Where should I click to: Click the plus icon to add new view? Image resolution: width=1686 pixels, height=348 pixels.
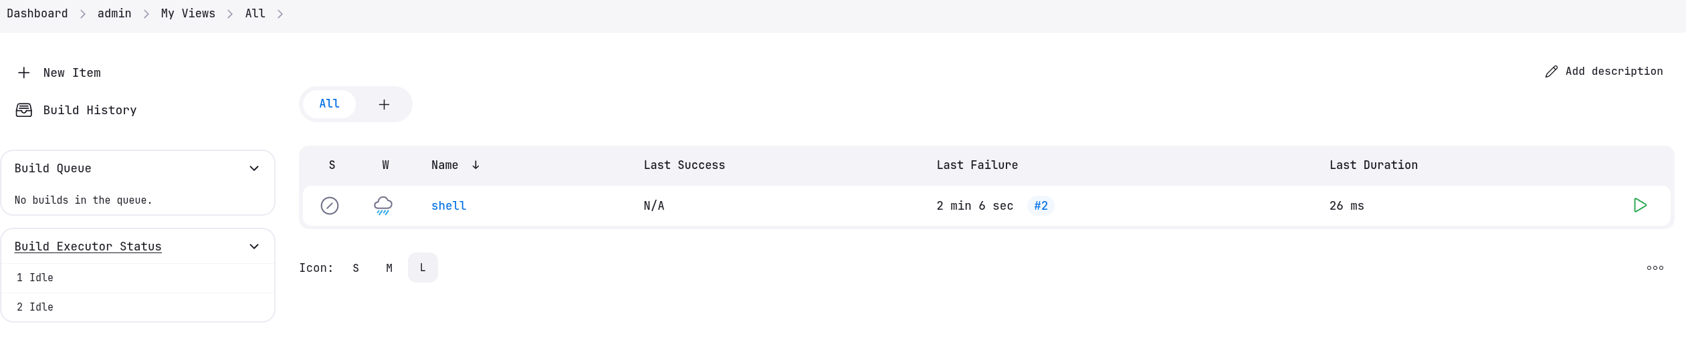pyautogui.click(x=384, y=104)
